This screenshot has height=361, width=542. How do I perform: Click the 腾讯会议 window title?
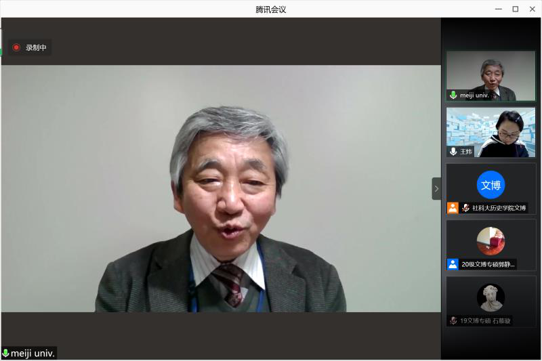click(x=271, y=9)
